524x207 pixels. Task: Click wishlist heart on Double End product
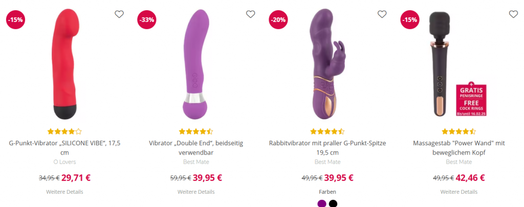tap(251, 14)
